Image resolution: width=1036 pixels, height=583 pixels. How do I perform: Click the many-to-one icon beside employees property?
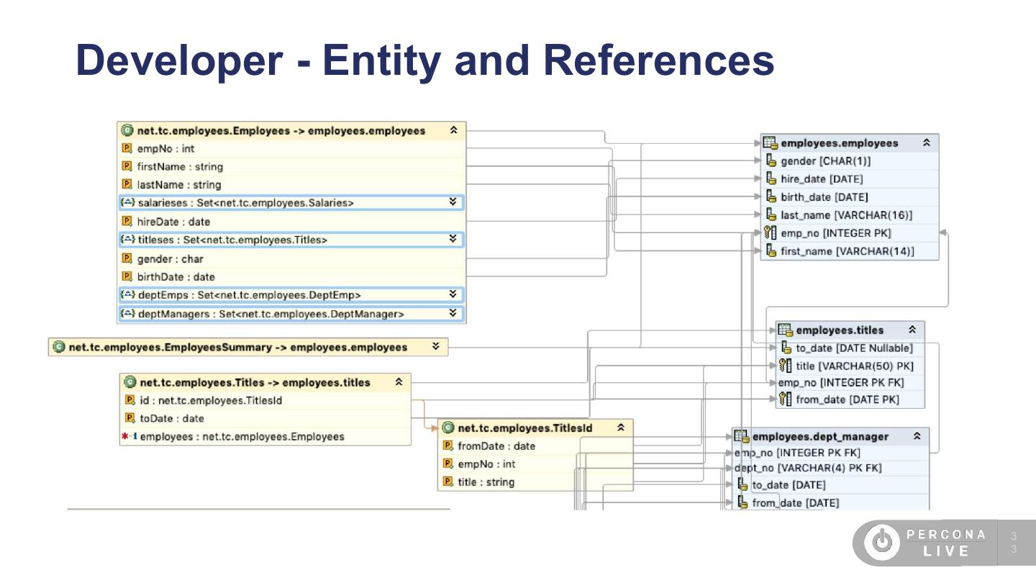point(129,437)
